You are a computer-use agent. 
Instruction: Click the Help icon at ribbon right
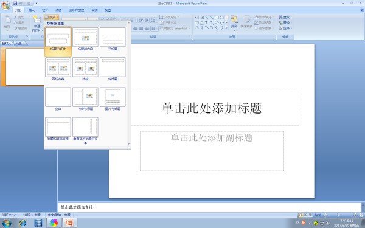[362, 10]
